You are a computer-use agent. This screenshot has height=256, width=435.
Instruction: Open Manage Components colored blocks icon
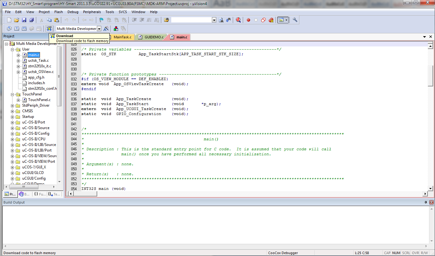116,29
